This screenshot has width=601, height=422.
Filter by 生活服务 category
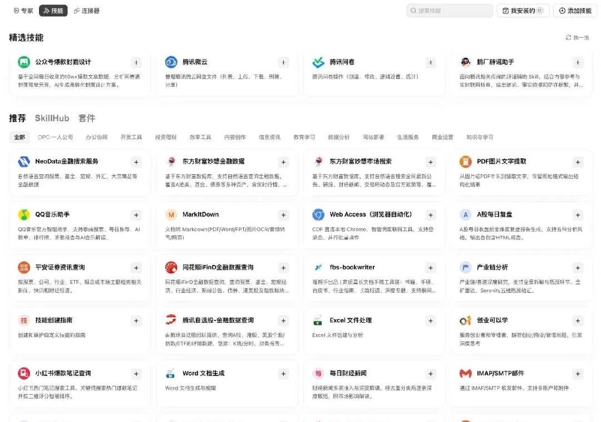click(x=408, y=137)
